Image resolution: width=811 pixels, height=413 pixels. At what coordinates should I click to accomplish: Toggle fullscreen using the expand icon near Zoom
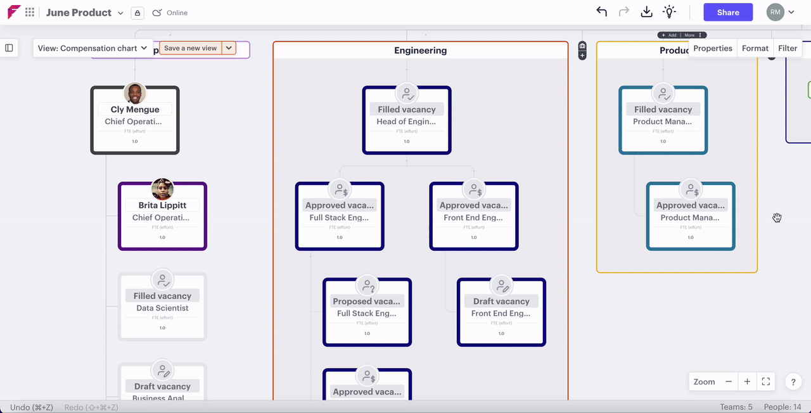765,381
